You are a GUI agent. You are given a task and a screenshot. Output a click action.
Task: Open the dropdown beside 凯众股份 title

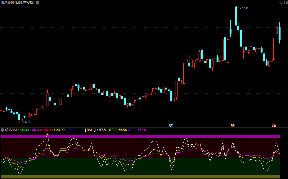(38, 2)
